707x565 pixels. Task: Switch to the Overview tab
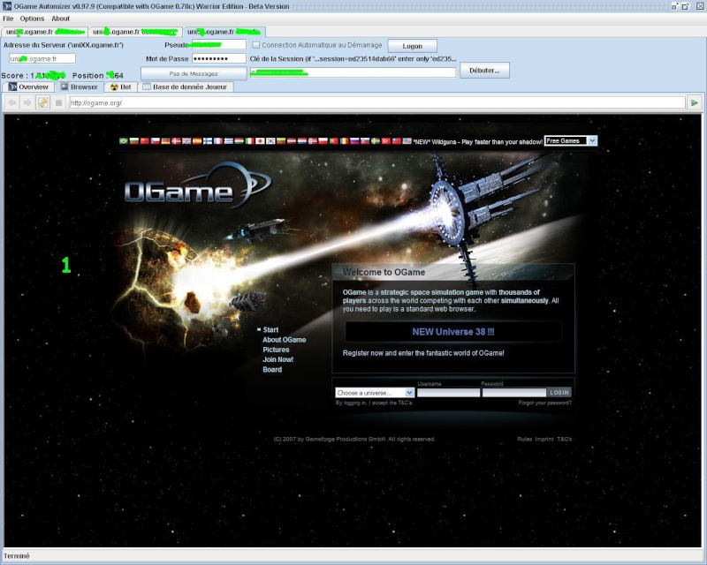pos(28,87)
